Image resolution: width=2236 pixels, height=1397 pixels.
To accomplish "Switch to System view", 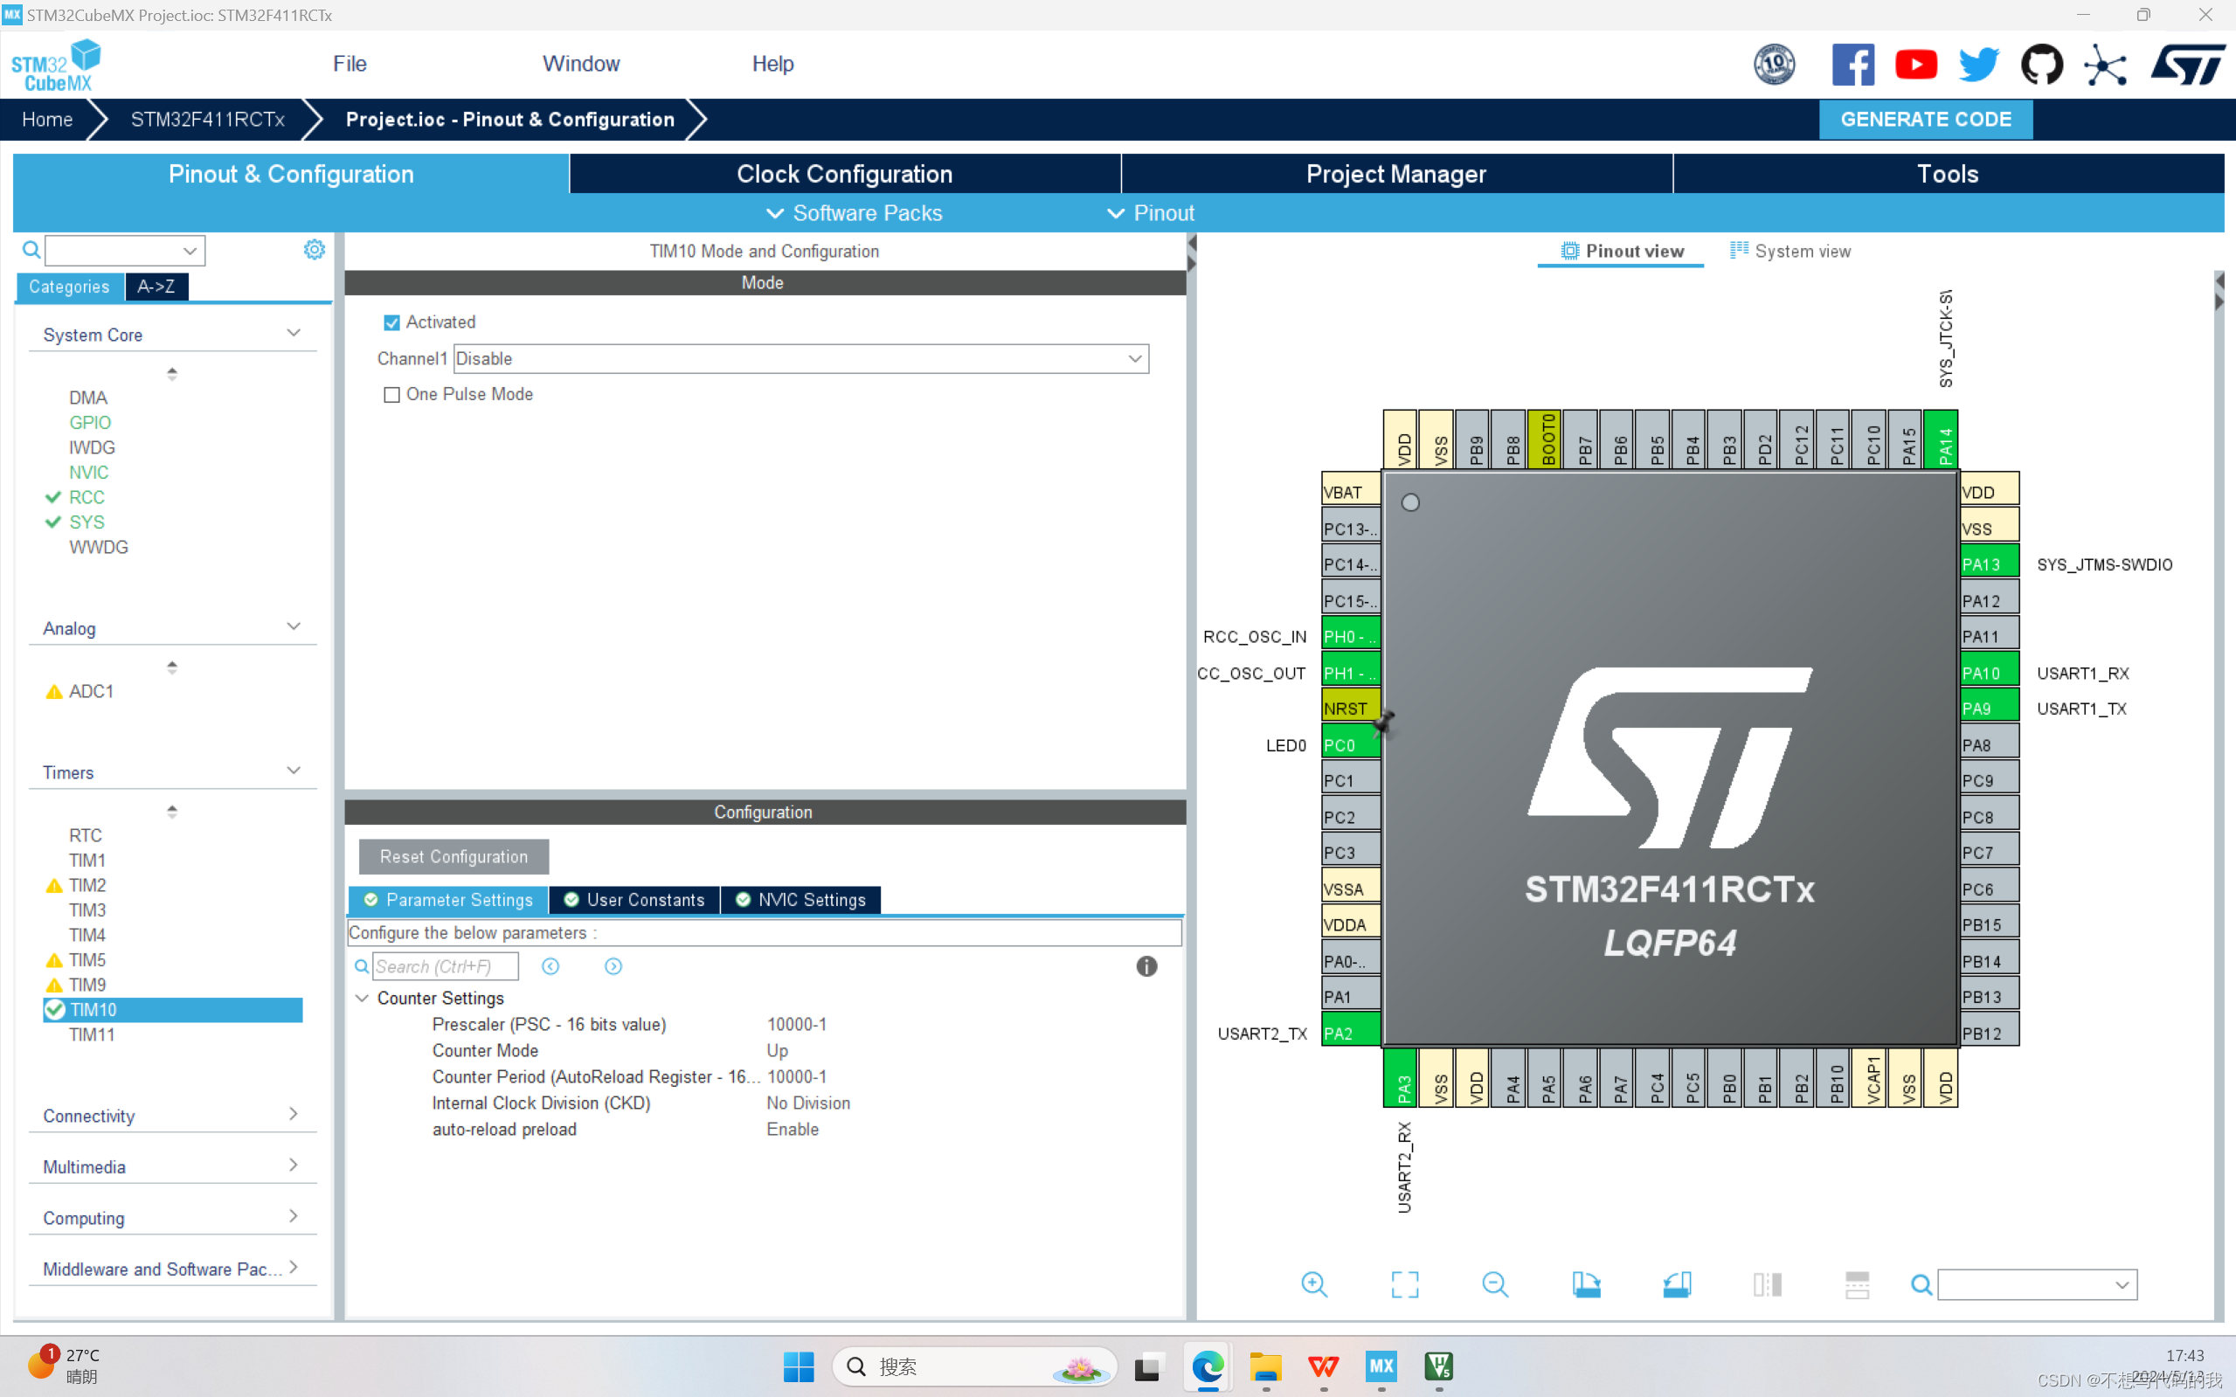I will click(x=1789, y=252).
